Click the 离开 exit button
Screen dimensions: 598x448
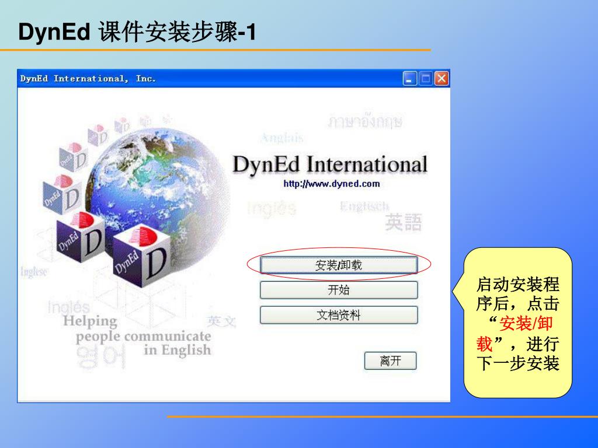[x=390, y=360]
